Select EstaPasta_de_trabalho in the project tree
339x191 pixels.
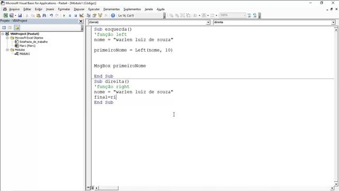click(x=33, y=42)
